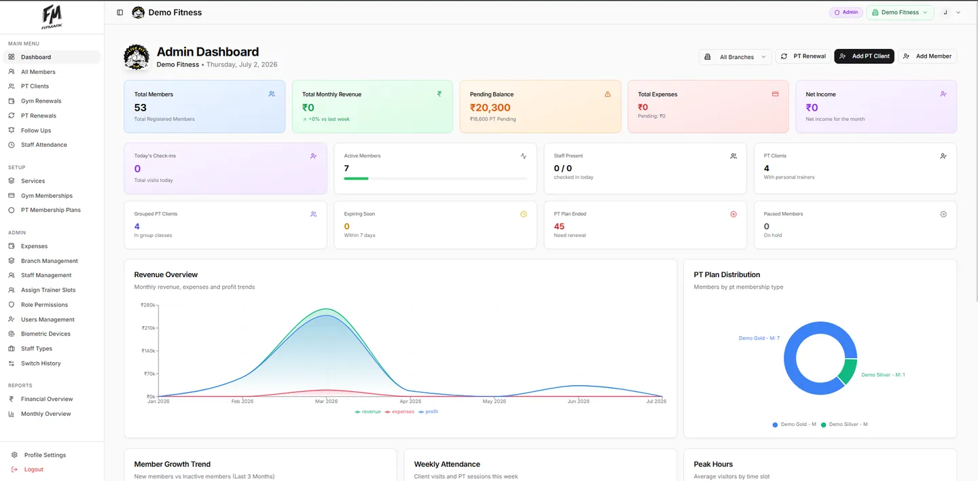Click the Net Income user icon

coord(943,94)
